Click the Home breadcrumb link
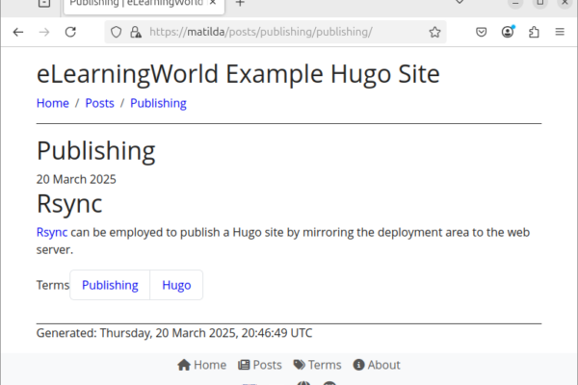This screenshot has height=385, width=578. [x=53, y=103]
